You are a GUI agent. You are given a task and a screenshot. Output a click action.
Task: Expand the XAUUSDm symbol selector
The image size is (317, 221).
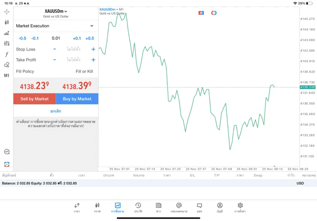pyautogui.click(x=55, y=11)
